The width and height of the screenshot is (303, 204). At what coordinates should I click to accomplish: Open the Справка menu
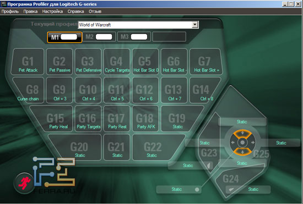click(x=75, y=12)
